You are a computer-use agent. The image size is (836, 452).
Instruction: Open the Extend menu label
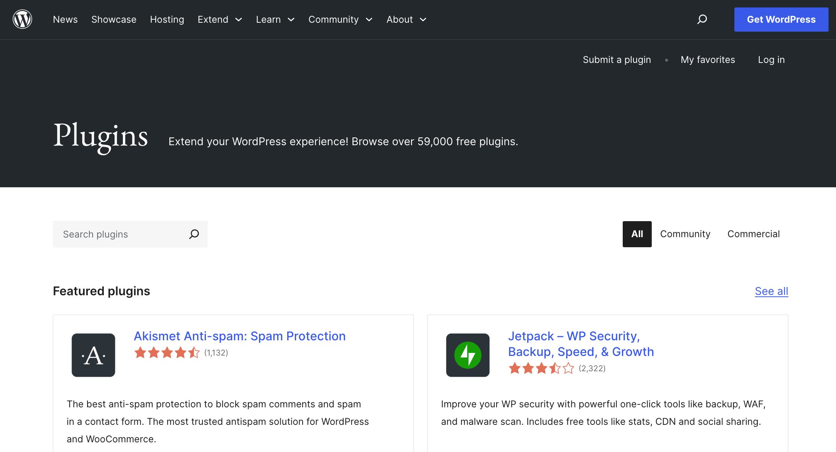pyautogui.click(x=213, y=19)
